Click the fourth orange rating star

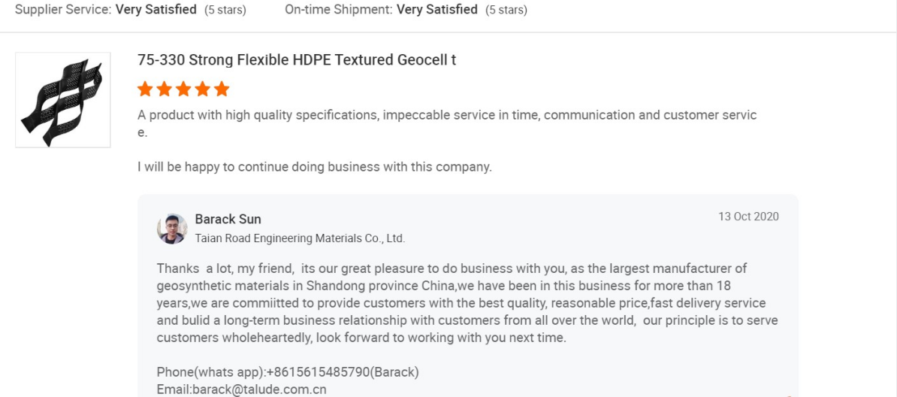coord(202,89)
